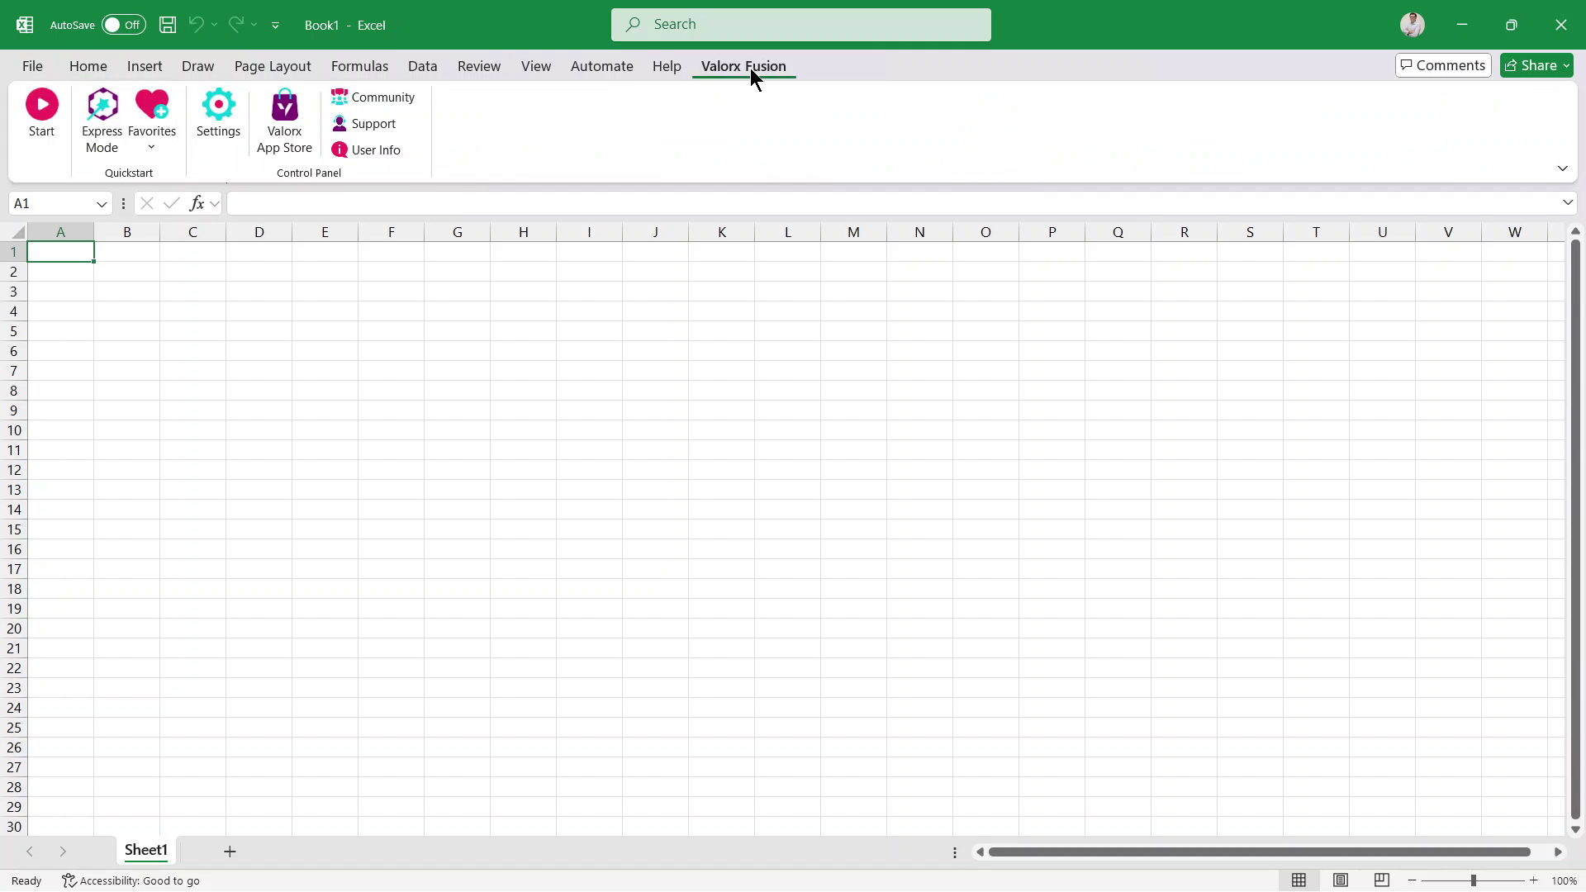1586x892 pixels.
Task: Click scroll right arrow of horizontal scrollbar
Action: pyautogui.click(x=1558, y=852)
